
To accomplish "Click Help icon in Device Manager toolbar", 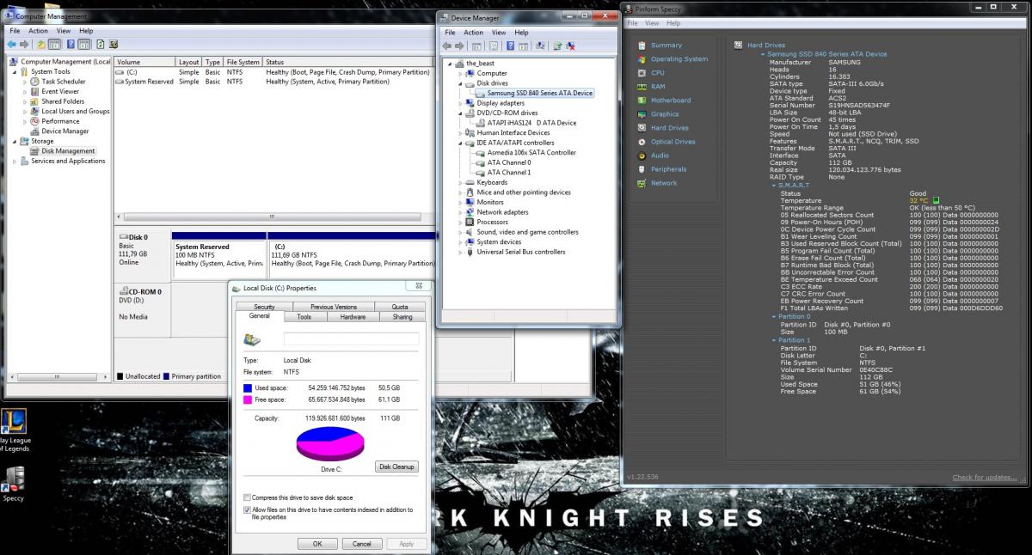I will [x=511, y=46].
